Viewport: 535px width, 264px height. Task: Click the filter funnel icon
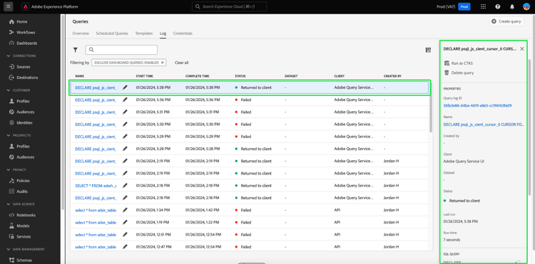pyautogui.click(x=76, y=50)
